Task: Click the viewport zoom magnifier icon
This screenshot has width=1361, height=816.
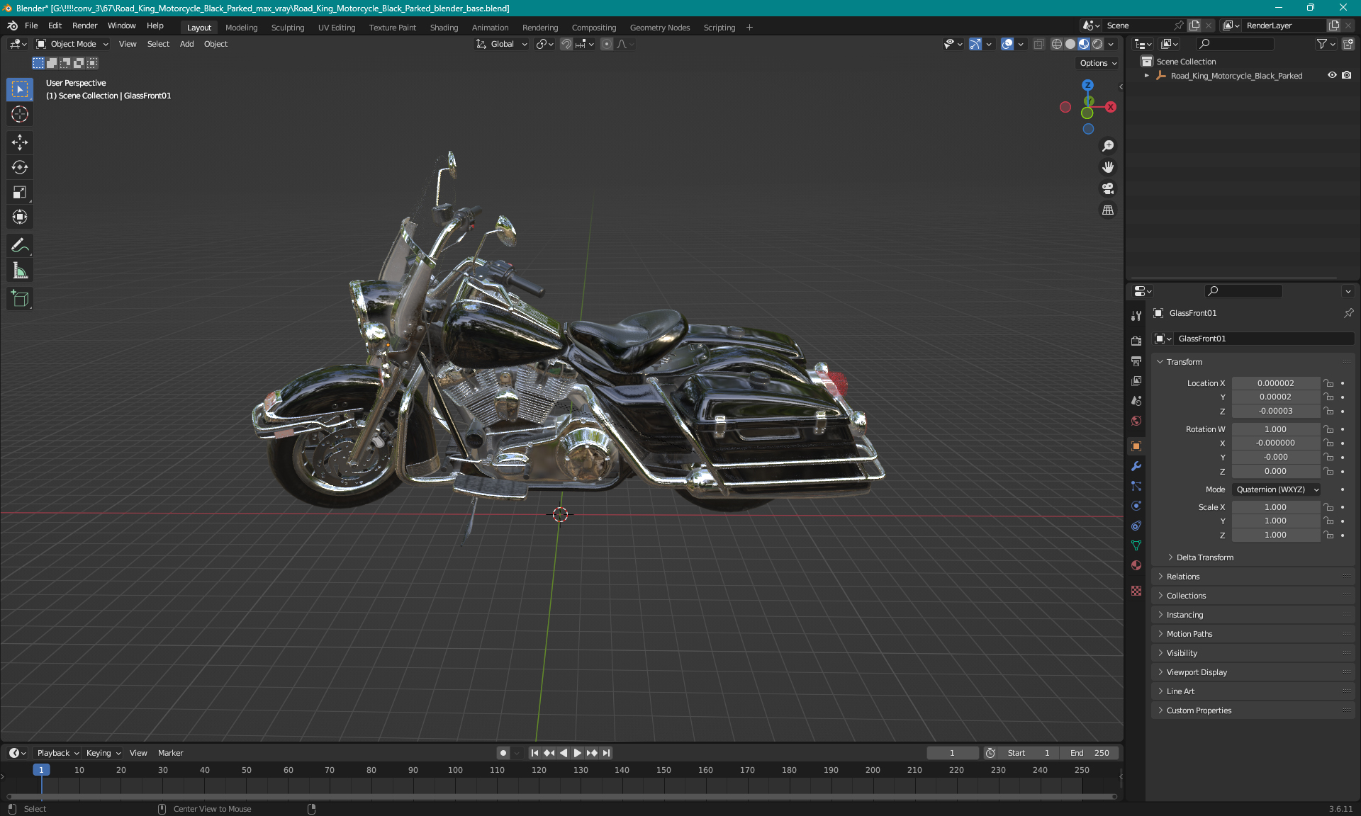Action: click(x=1108, y=146)
